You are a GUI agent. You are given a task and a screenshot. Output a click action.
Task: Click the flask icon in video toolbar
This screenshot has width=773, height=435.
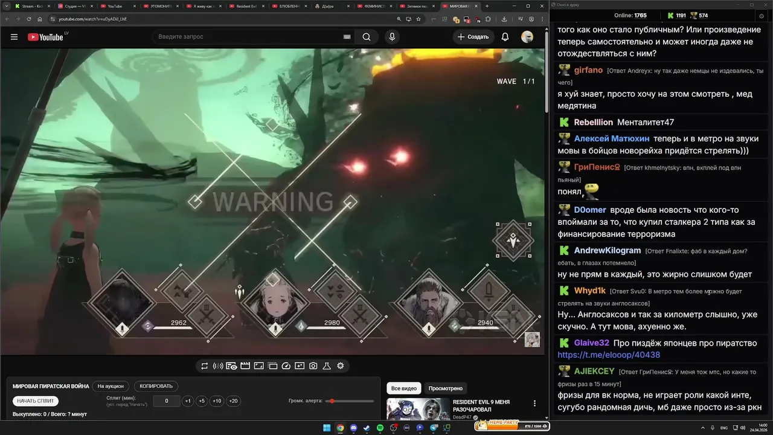click(x=327, y=366)
